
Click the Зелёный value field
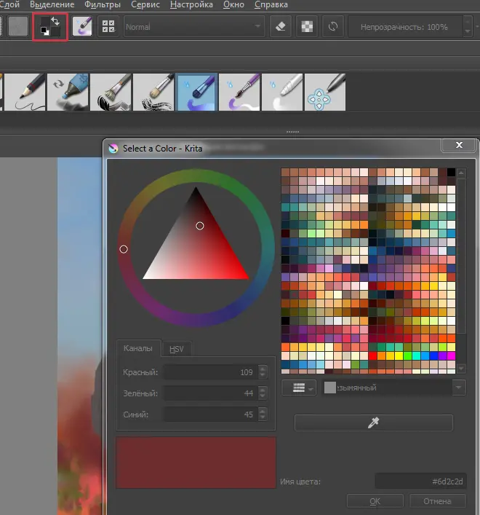[x=212, y=393]
